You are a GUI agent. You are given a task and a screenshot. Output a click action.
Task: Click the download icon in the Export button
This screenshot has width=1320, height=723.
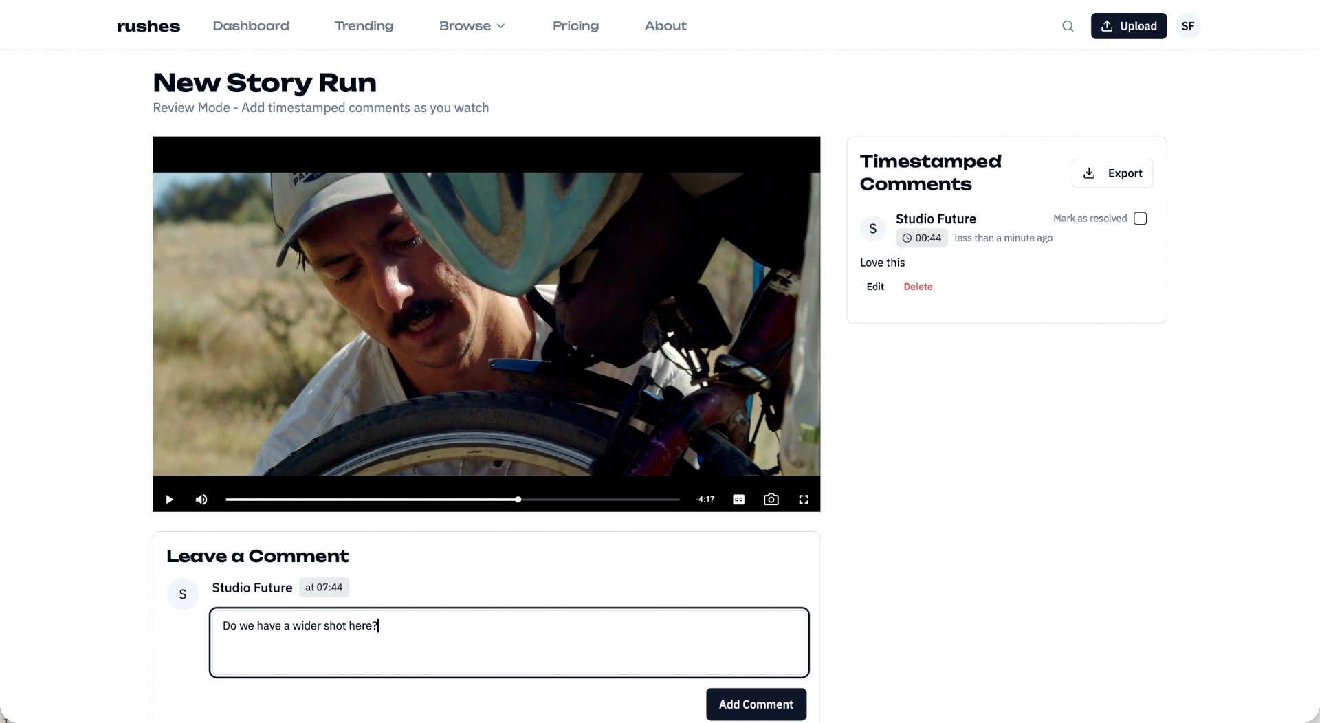coord(1089,173)
